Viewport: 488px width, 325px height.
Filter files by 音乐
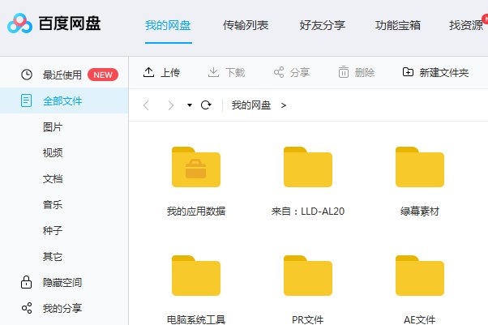click(x=53, y=205)
